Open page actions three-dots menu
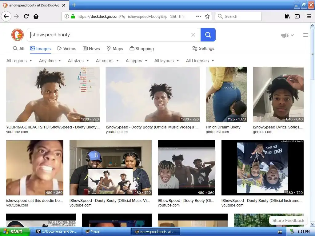Image resolution: width=315 pixels, height=236 pixels. pos(198,16)
